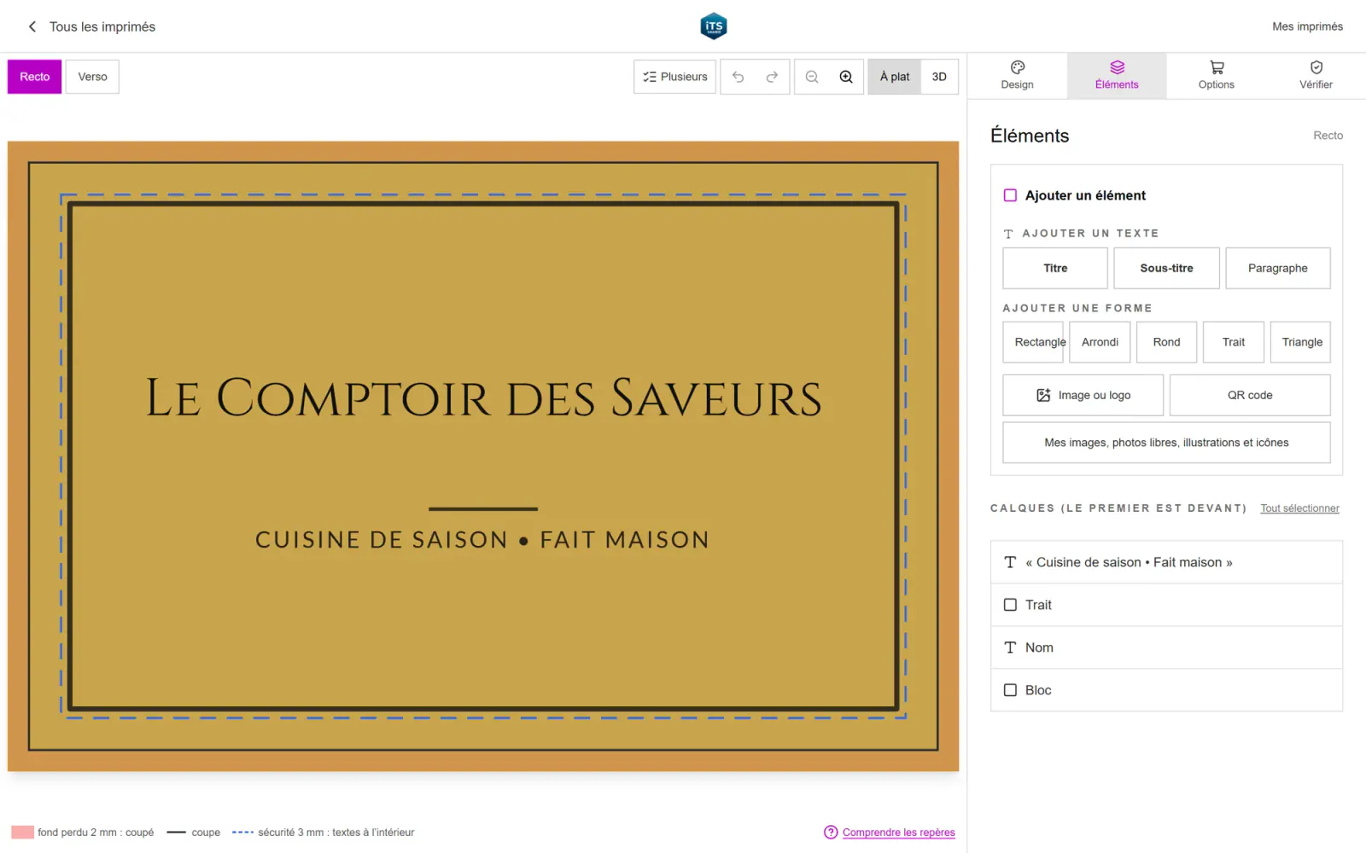Zoom in on the canvas
The image size is (1366, 853).
846,77
